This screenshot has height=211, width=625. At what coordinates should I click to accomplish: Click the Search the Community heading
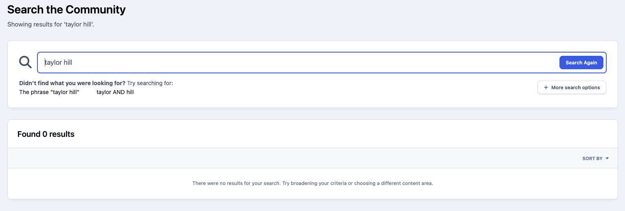66,9
